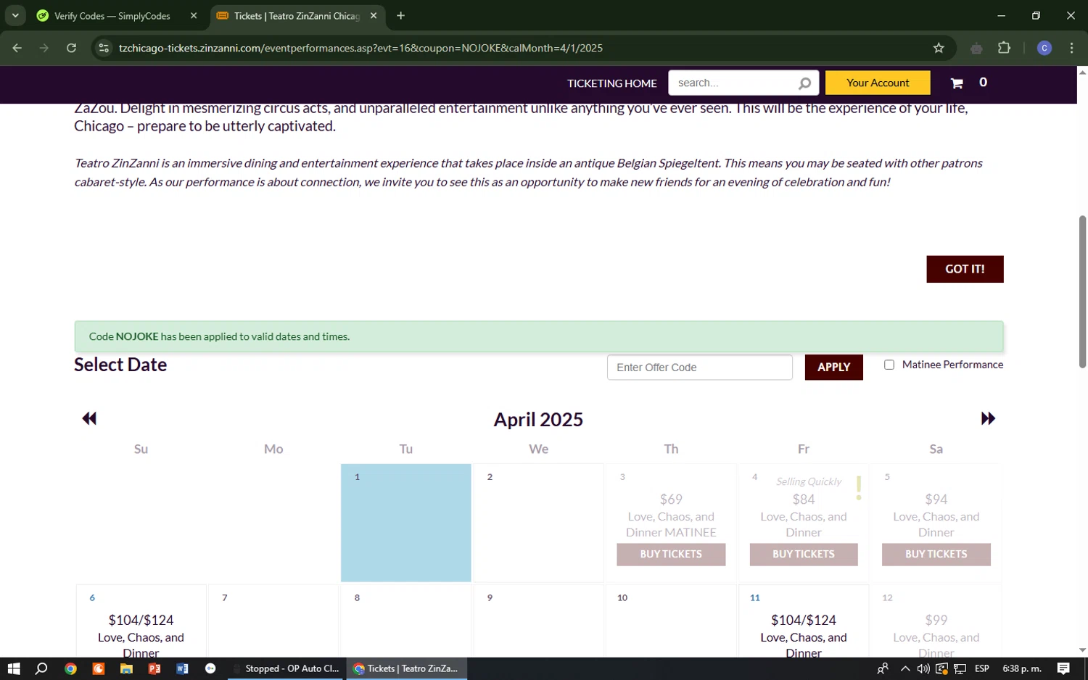Screen dimensions: 1088x680
Task: Switch to the Tickets | Teatro ZinZanni tab
Action: 297,15
